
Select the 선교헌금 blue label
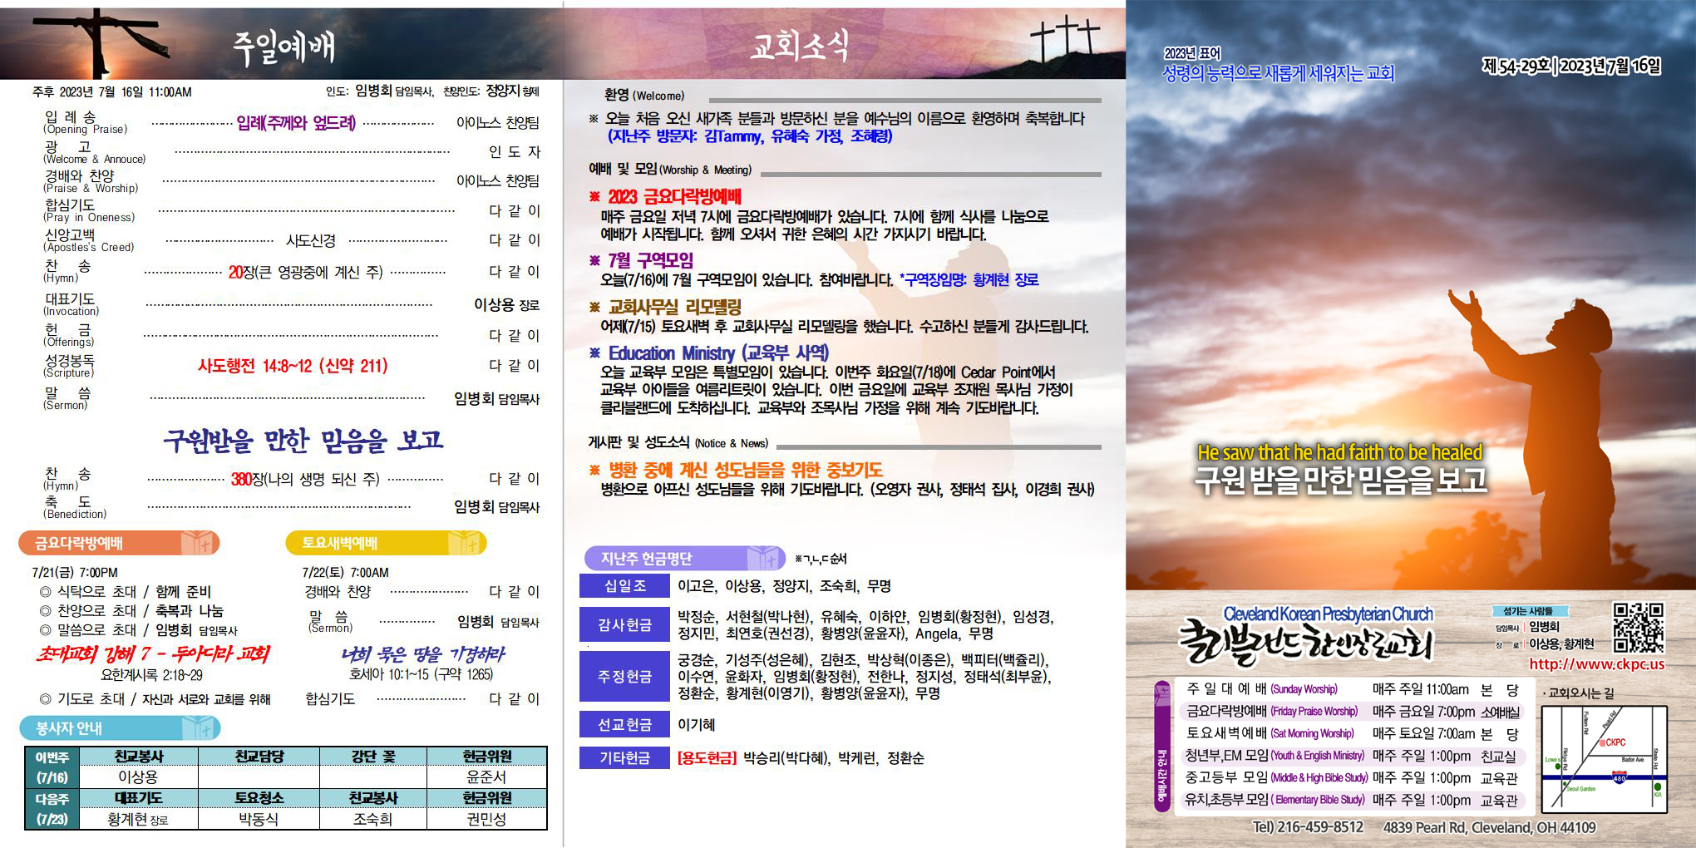[624, 725]
